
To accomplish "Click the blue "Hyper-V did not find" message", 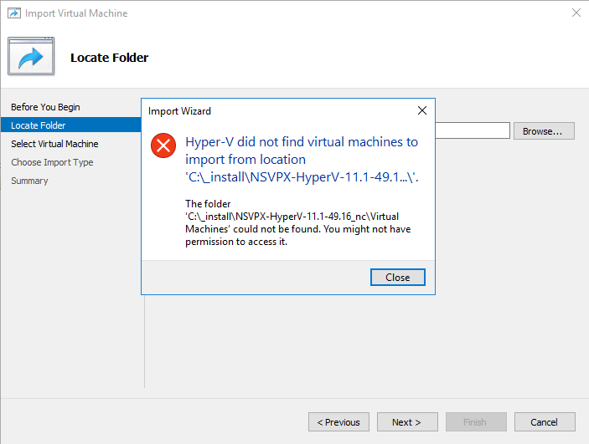I will point(302,160).
